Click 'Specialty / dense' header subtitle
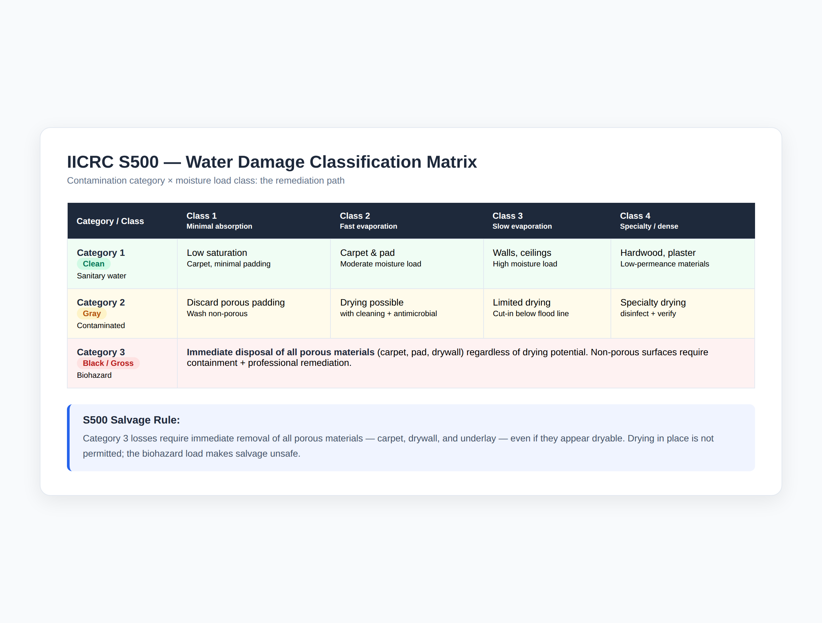The image size is (822, 623). (649, 226)
